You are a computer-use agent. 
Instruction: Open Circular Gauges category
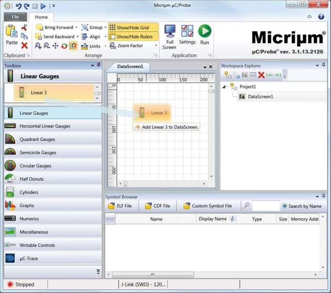[53, 166]
